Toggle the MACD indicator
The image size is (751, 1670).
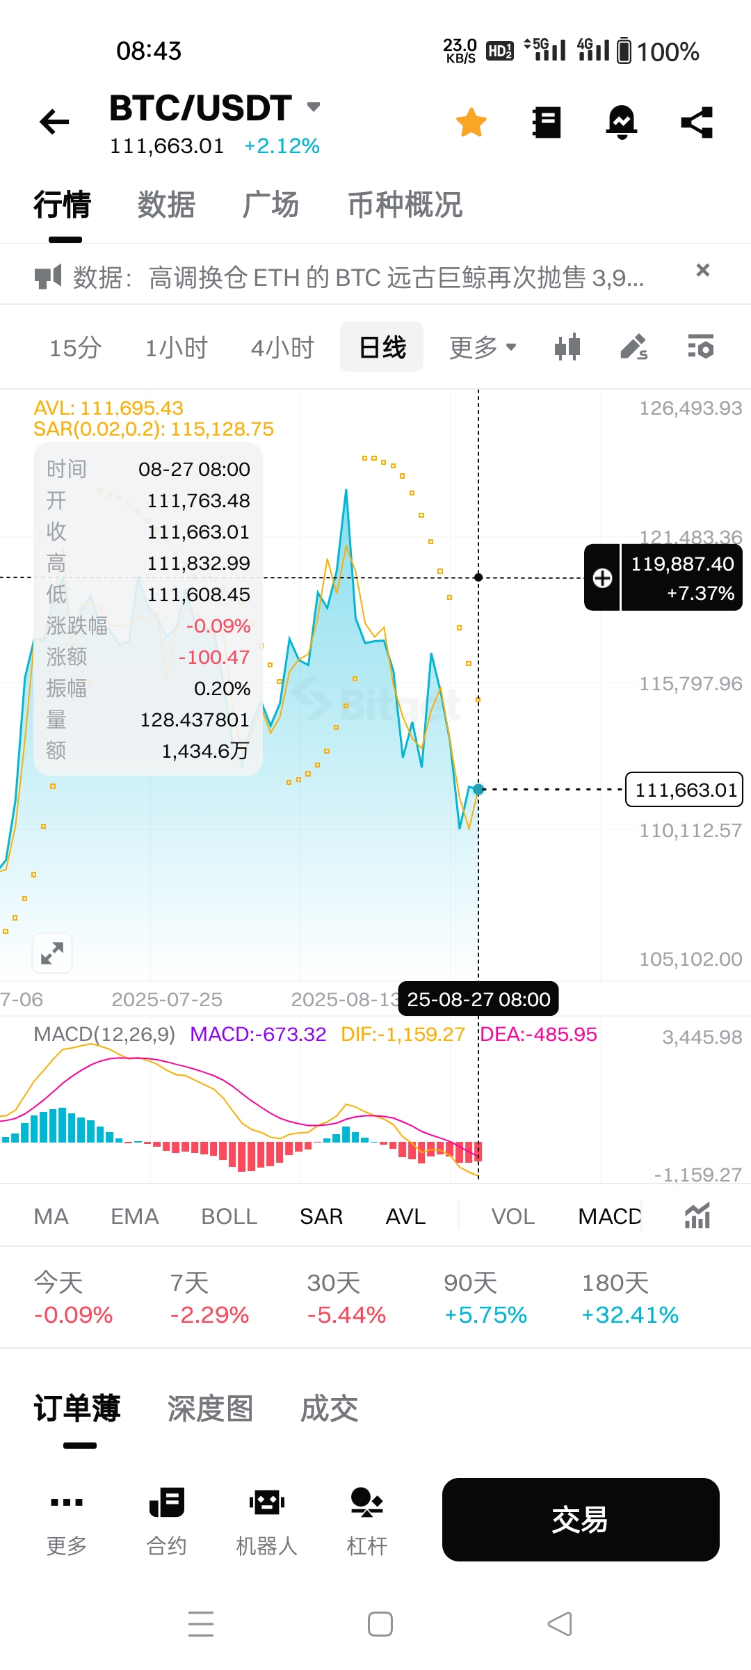click(x=609, y=1216)
